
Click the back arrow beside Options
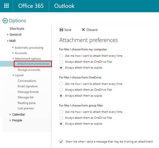click(5, 21)
